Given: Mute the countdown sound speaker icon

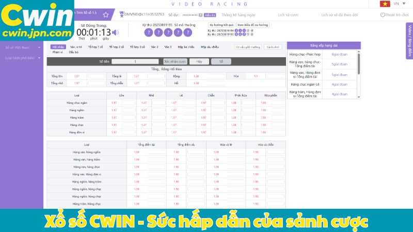Looking at the screenshot, I should pyautogui.click(x=115, y=32).
